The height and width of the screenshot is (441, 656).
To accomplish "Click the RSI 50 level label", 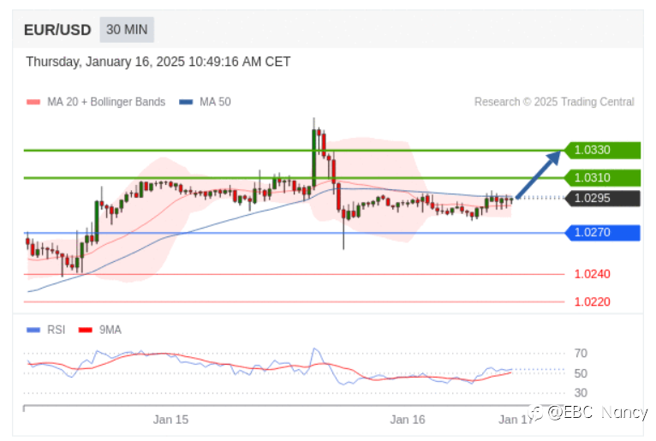I will click(581, 373).
